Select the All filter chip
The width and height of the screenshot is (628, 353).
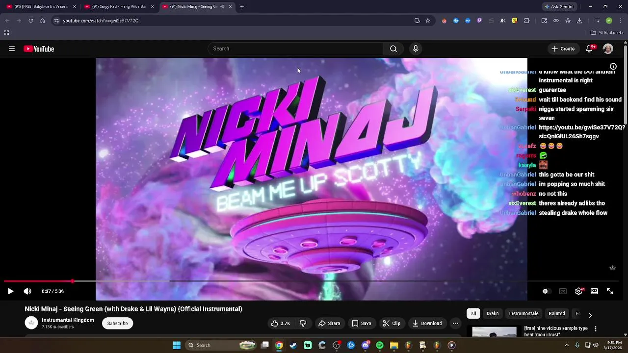[473, 313]
